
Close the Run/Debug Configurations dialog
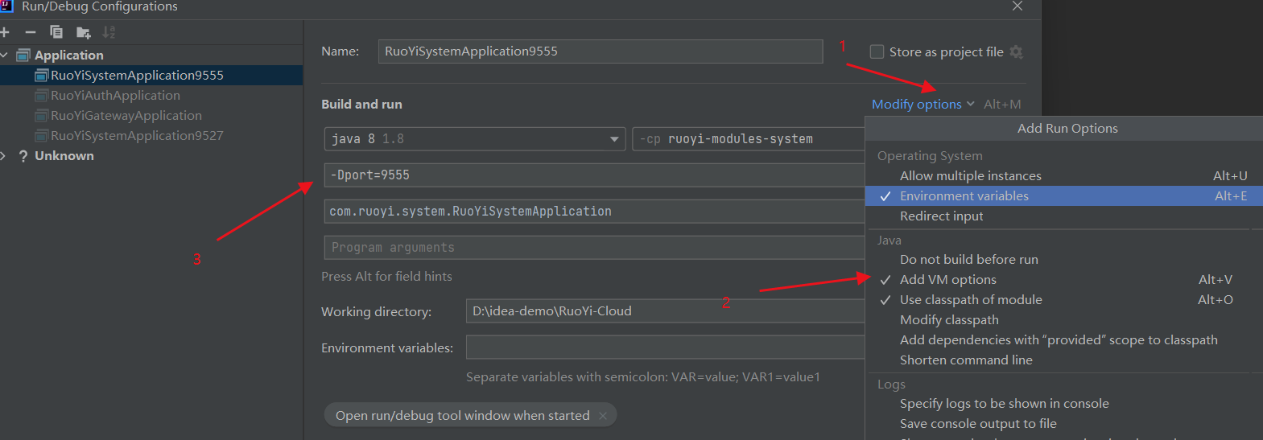coord(1017,6)
